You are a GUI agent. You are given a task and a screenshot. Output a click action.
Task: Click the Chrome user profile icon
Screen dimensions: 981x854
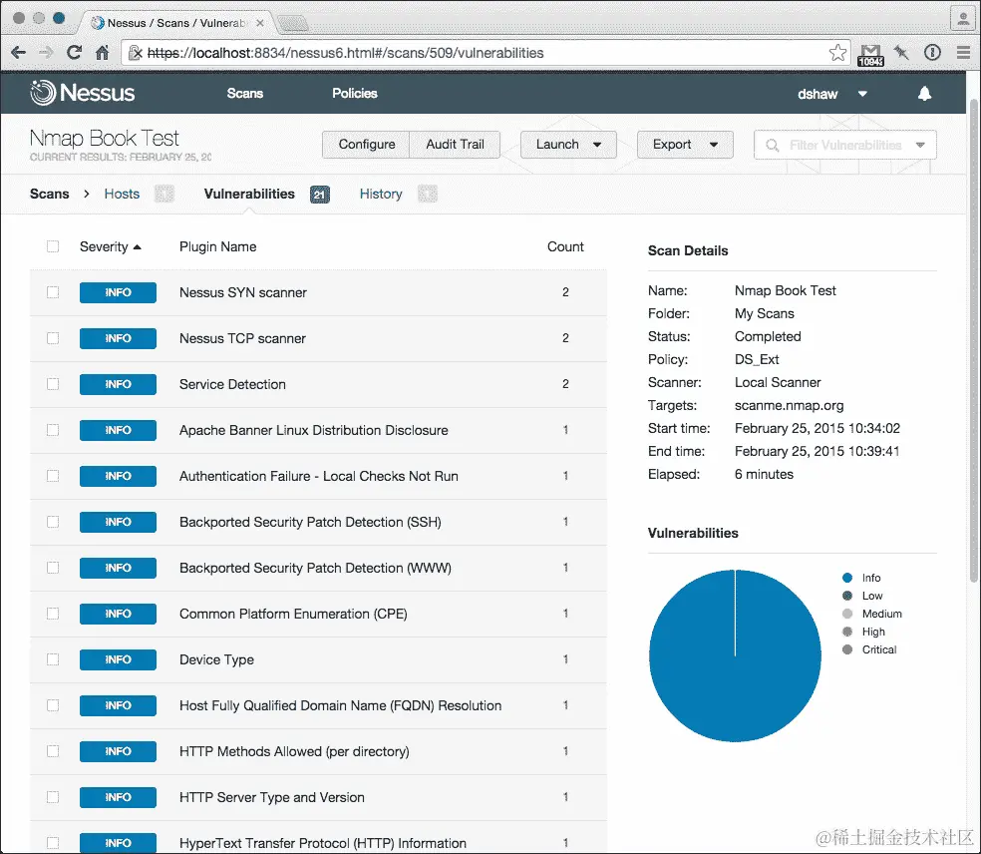point(962,18)
